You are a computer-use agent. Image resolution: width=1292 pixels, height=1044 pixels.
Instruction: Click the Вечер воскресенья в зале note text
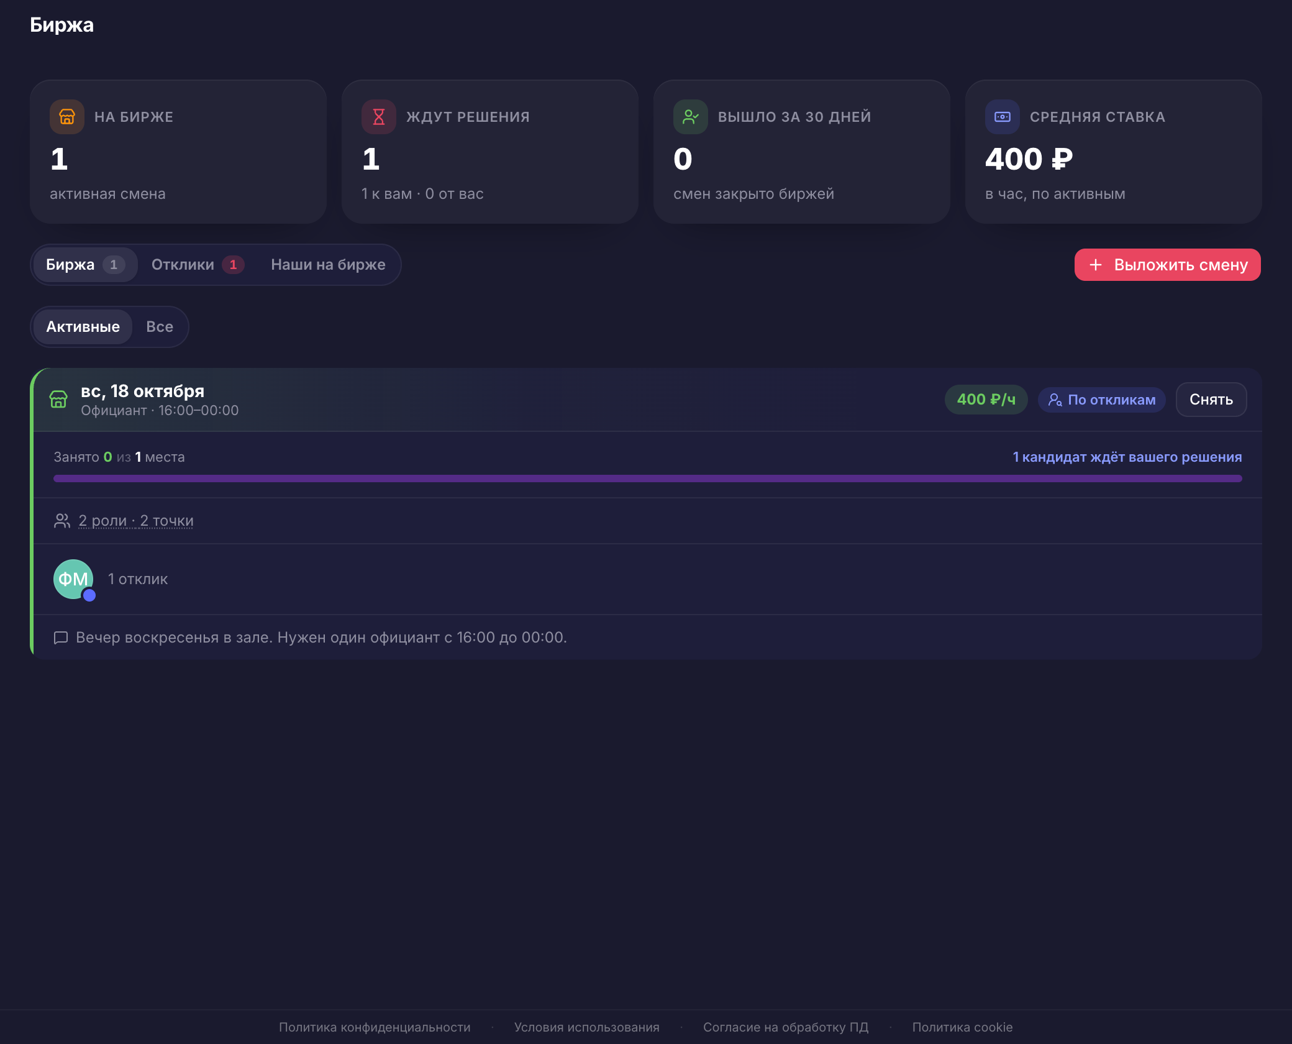point(321,638)
